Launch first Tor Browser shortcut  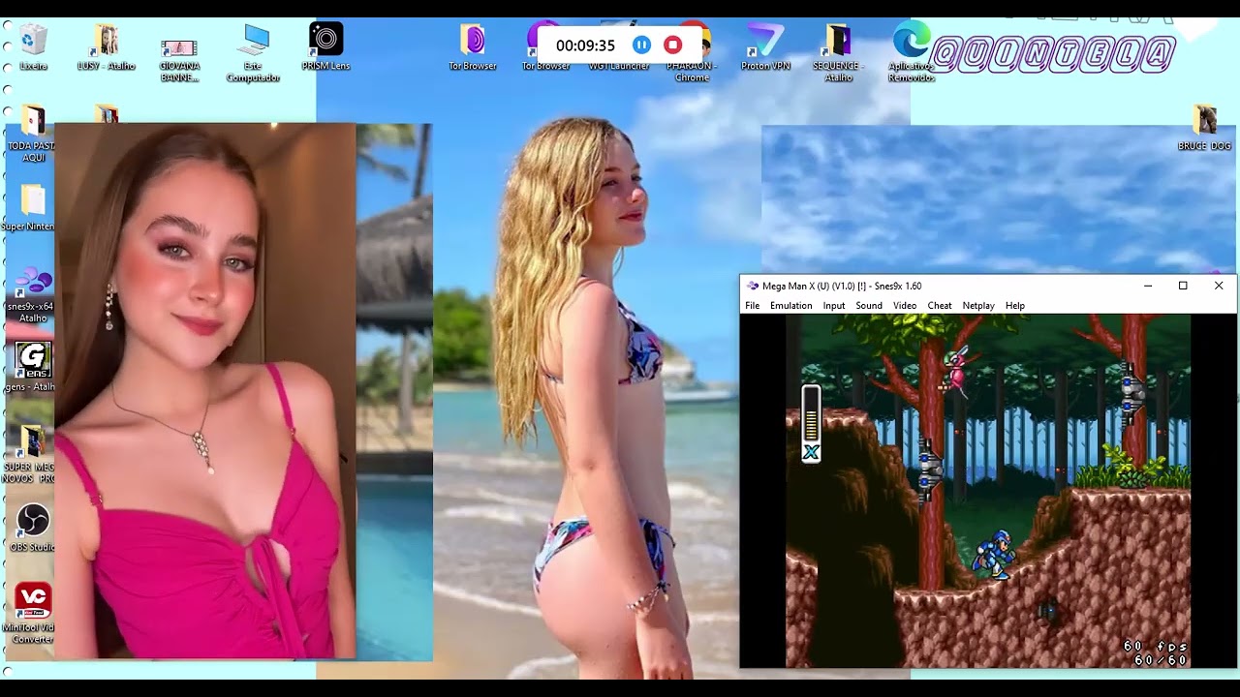pyautogui.click(x=473, y=46)
